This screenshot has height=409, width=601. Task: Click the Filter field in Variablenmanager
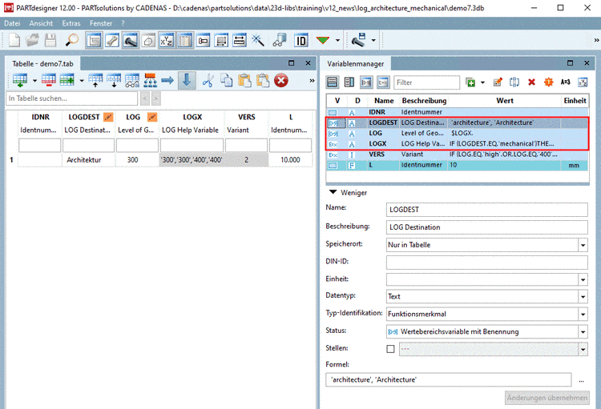426,82
